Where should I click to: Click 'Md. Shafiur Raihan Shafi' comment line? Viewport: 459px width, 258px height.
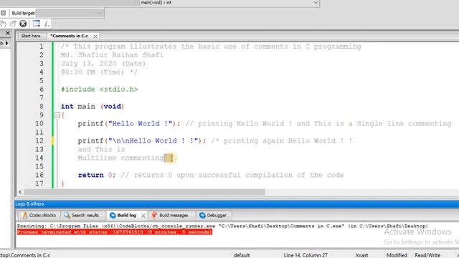click(112, 55)
